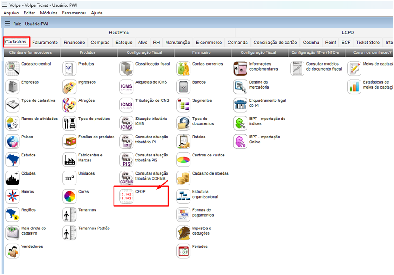Click the Formas de pagamentos card icon
The height and width of the screenshot is (275, 394).
184,214
